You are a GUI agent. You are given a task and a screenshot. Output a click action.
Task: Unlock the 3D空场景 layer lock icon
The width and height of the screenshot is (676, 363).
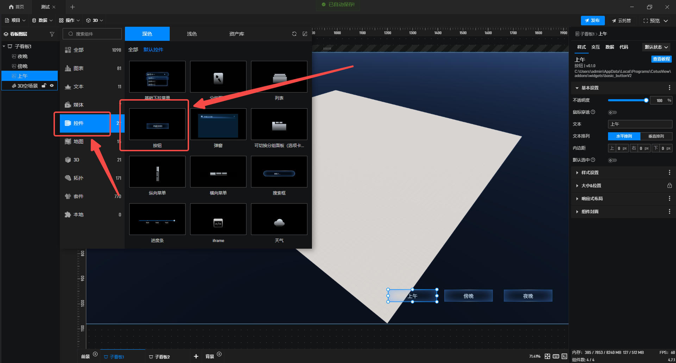44,85
